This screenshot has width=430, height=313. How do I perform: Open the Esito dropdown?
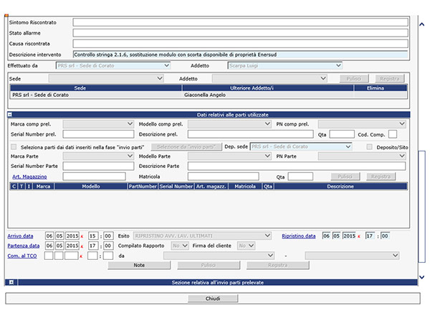pyautogui.click(x=202, y=235)
